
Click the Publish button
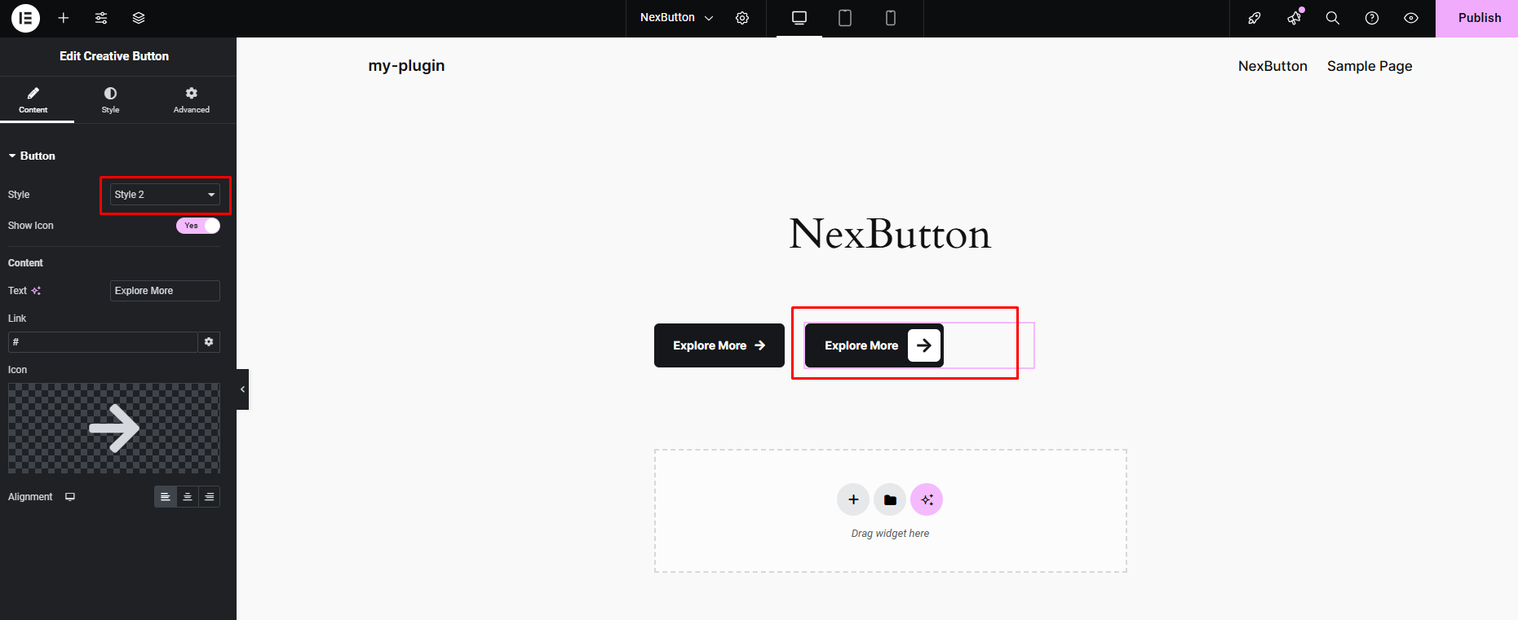(1476, 18)
